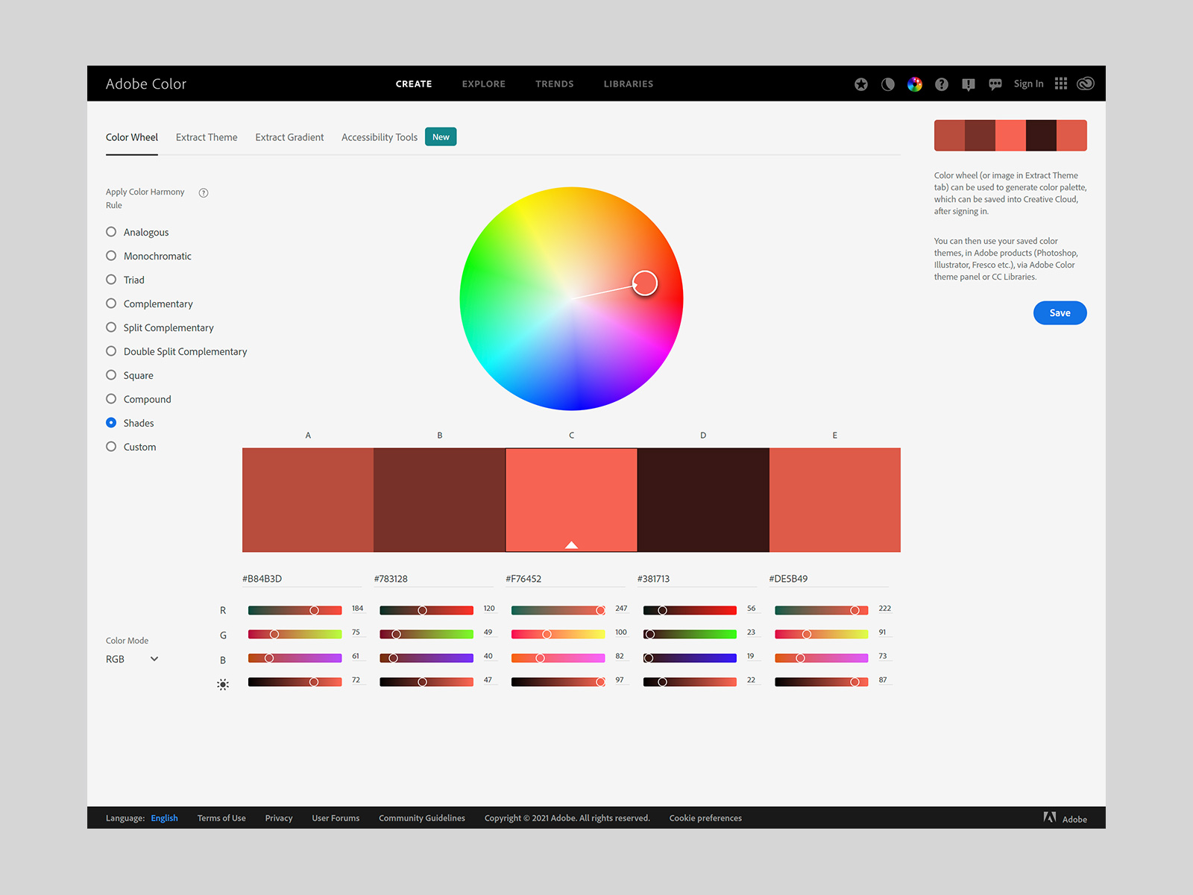Open chat messages icon in the top bar
This screenshot has width=1193, height=895.
[x=995, y=84]
